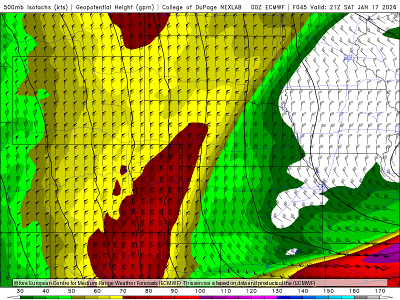Click the dark blue swatch right of 130
Screen dimensions: 400x300
tap(283, 297)
